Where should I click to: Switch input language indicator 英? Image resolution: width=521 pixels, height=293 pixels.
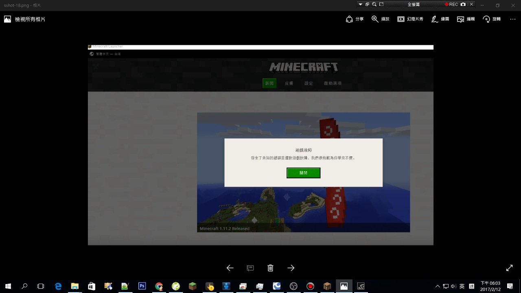point(462,286)
